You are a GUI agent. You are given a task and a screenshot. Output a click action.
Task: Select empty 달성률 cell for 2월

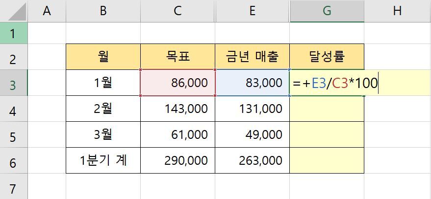[327, 109]
